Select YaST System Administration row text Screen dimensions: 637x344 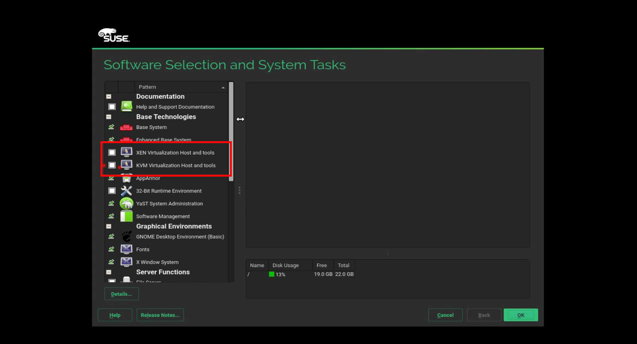(170, 203)
